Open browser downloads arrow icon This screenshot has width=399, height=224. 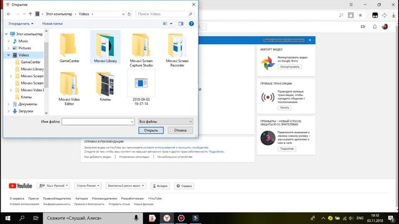(393, 15)
